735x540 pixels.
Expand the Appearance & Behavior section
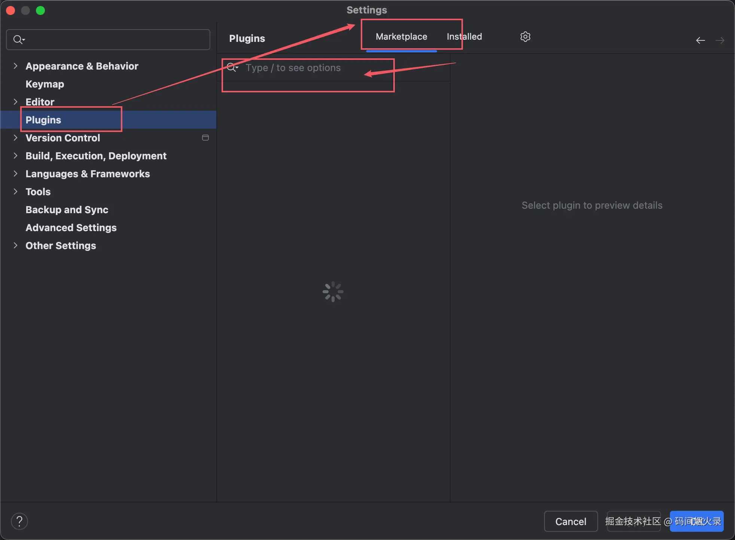point(15,66)
